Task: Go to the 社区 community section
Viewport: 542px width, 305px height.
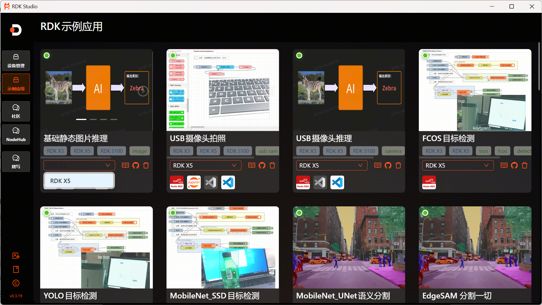Action: coord(16,111)
